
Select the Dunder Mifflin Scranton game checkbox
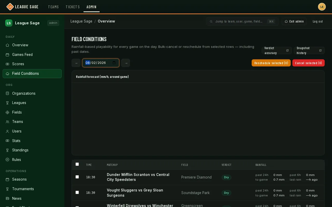77,177
